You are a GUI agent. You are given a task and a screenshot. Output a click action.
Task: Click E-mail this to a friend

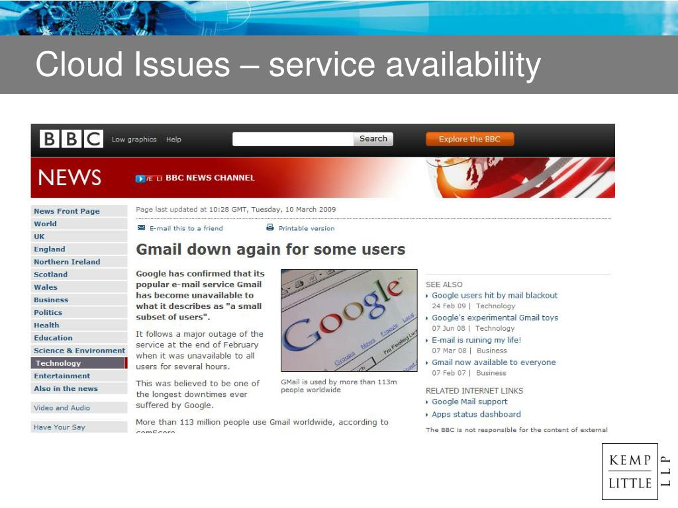tap(186, 228)
